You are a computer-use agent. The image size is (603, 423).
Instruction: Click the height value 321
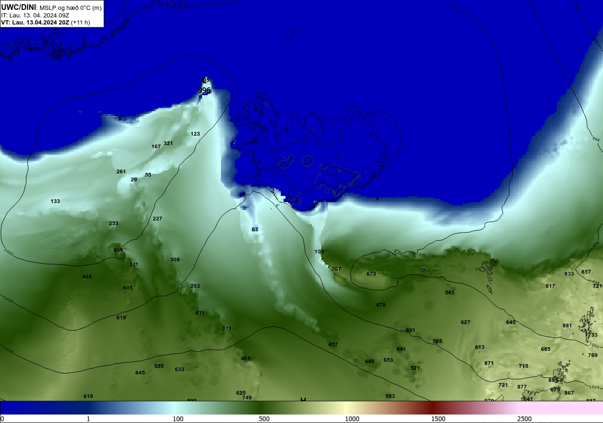(168, 143)
